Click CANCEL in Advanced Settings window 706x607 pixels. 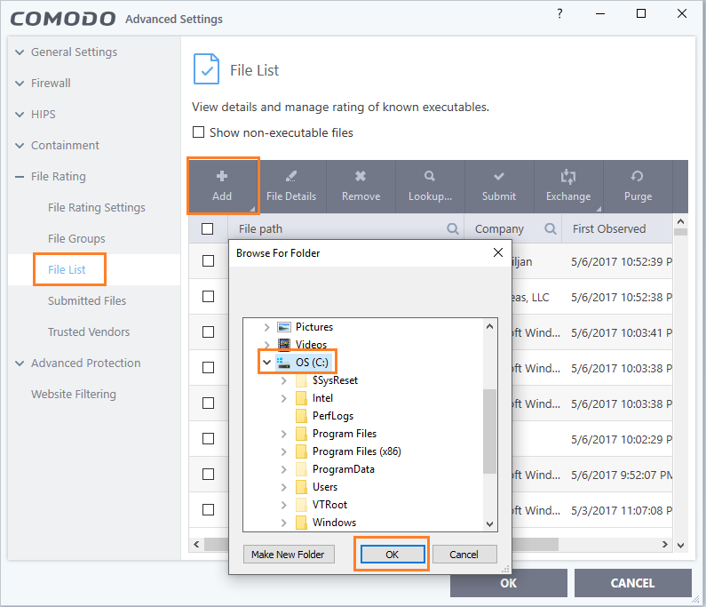pos(632,583)
